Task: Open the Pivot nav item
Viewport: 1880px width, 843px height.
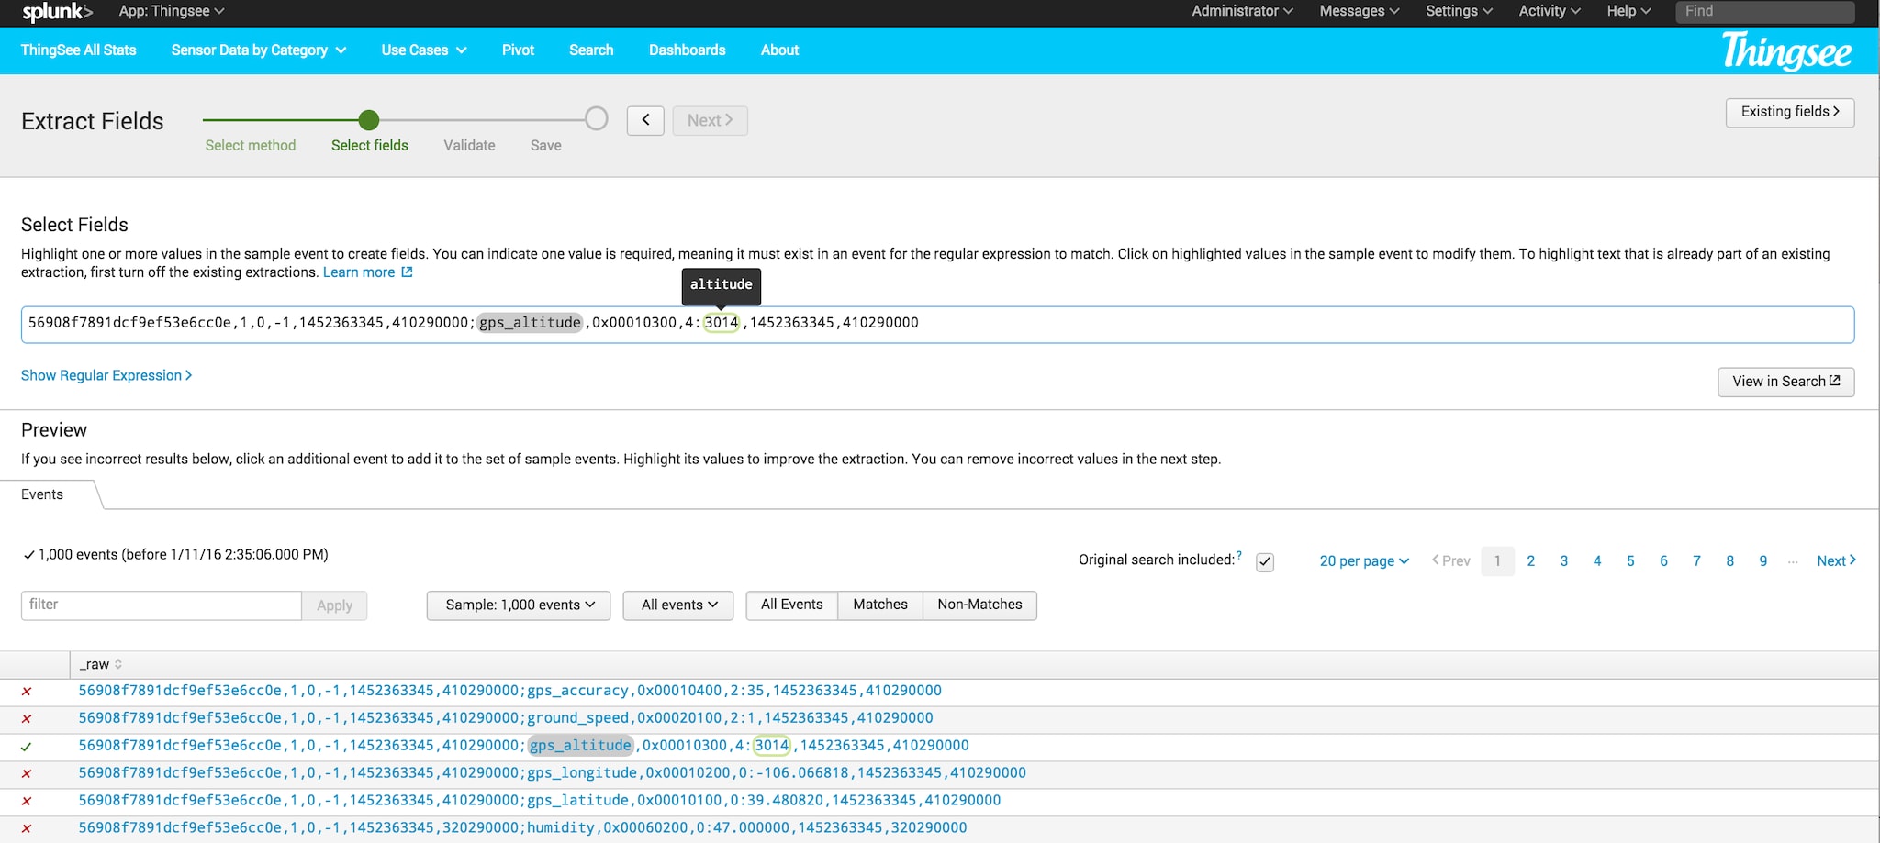Action: [x=518, y=50]
